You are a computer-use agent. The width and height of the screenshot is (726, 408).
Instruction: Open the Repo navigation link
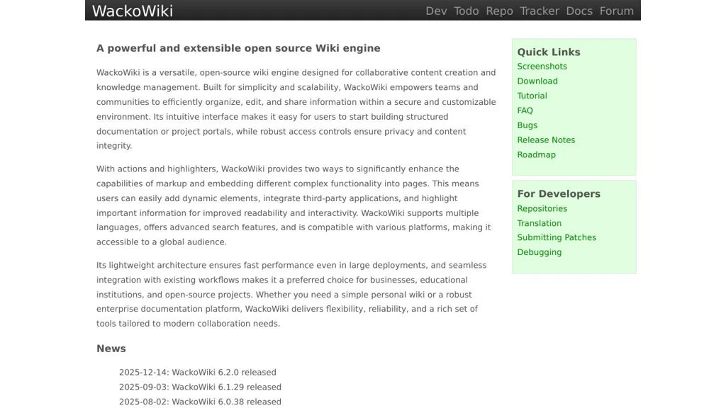(x=499, y=11)
